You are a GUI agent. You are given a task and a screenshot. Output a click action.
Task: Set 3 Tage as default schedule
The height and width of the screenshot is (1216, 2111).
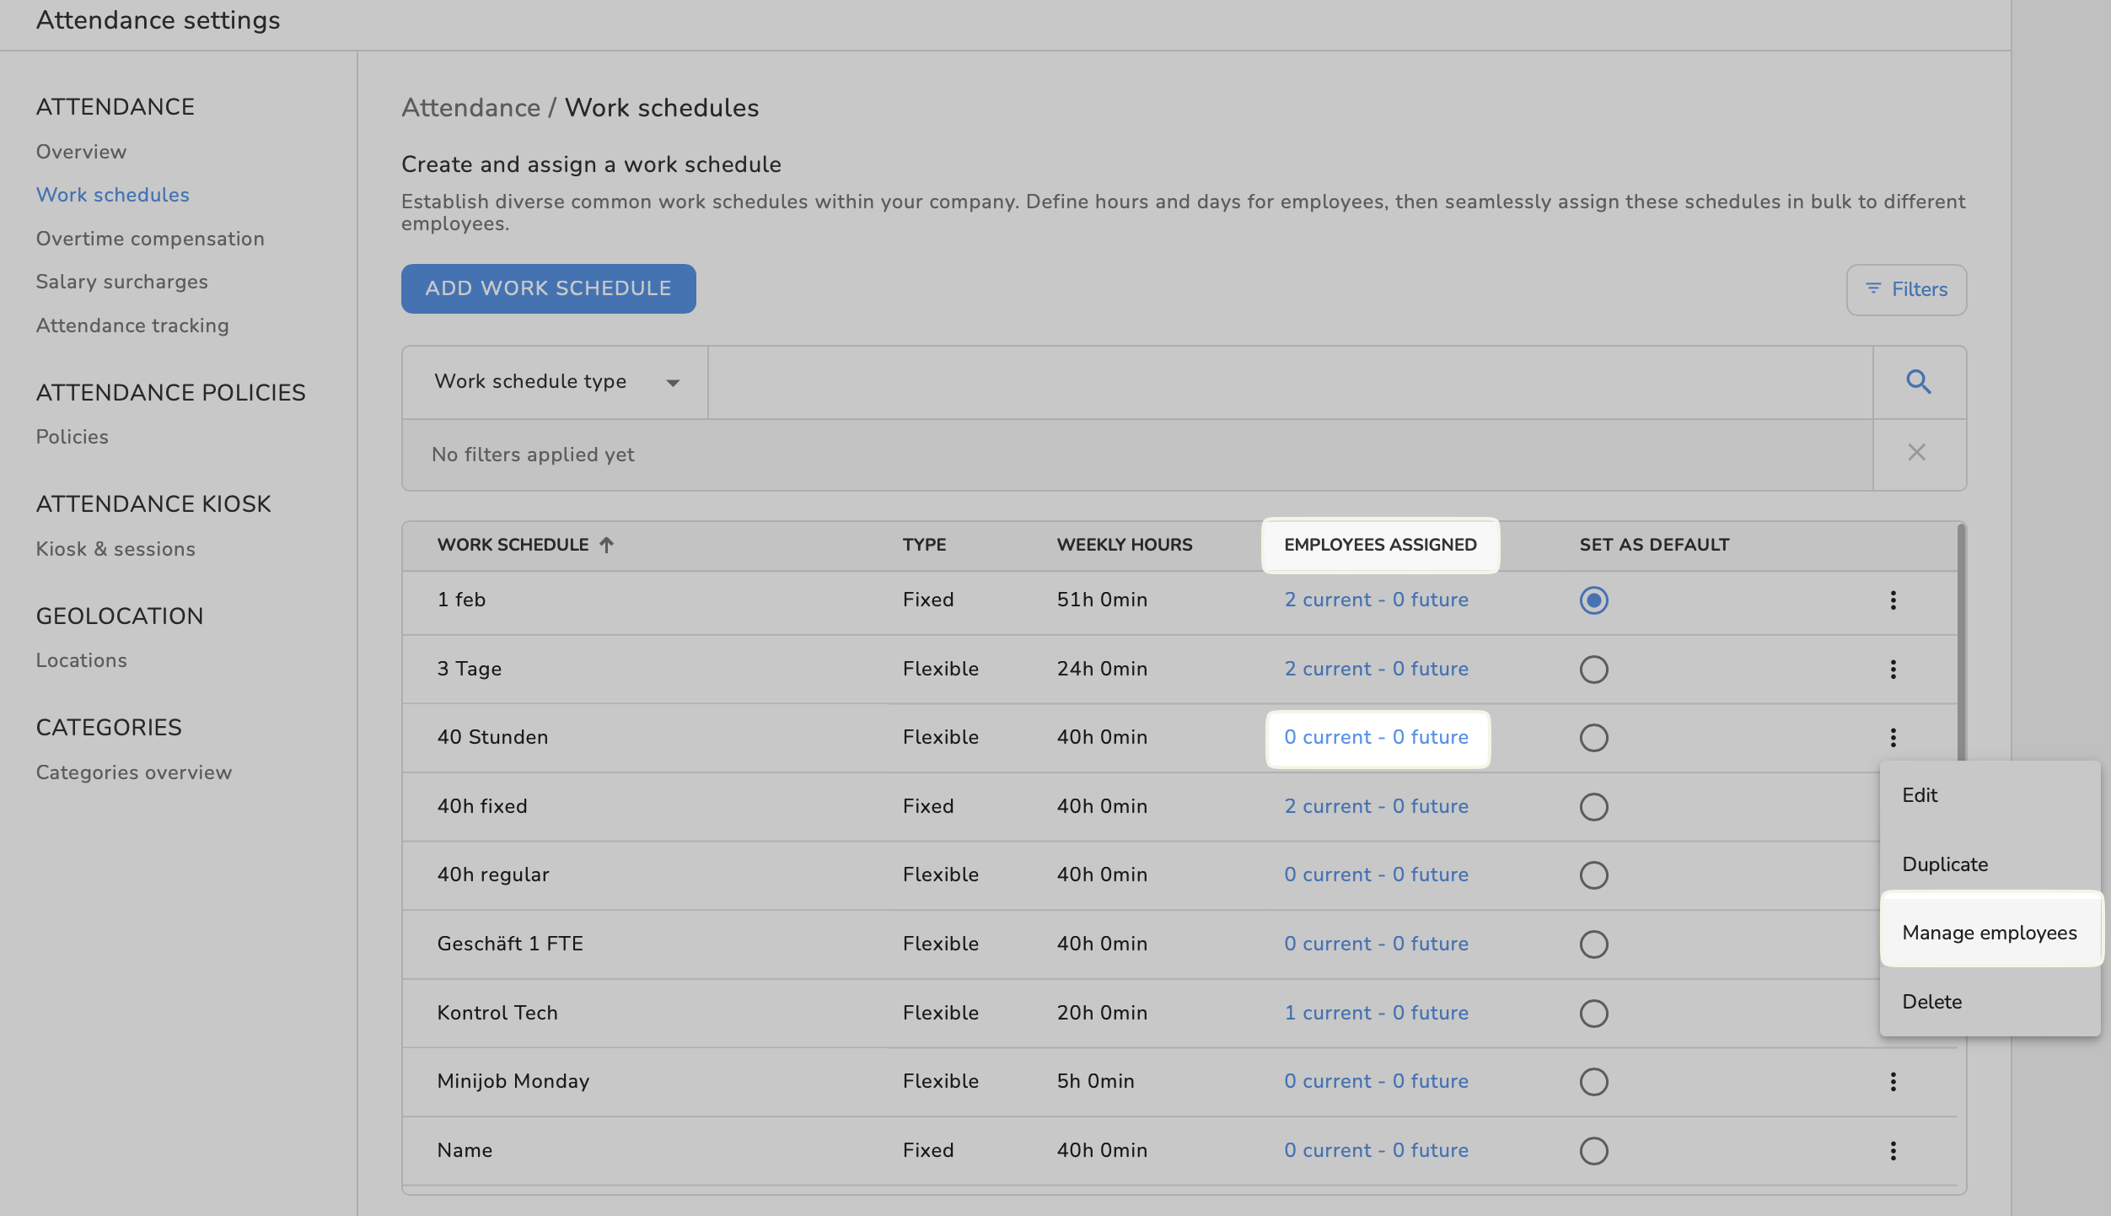tap(1593, 670)
